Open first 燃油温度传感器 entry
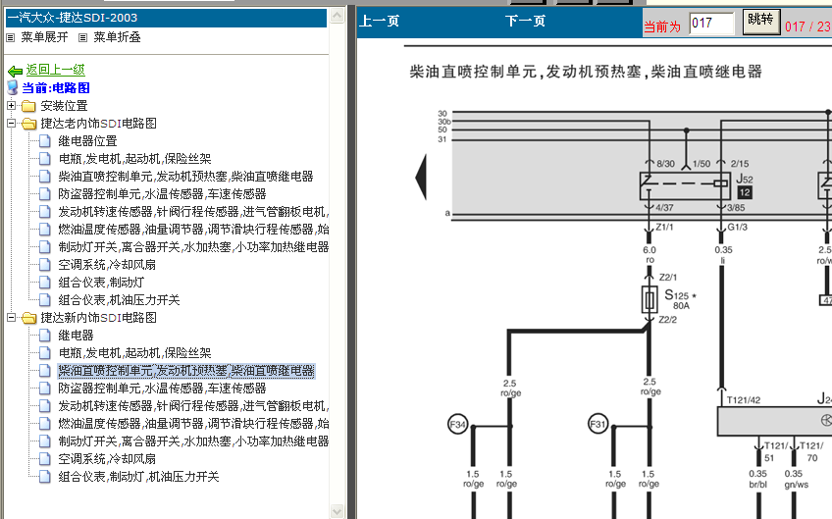832x519 pixels. coord(193,230)
